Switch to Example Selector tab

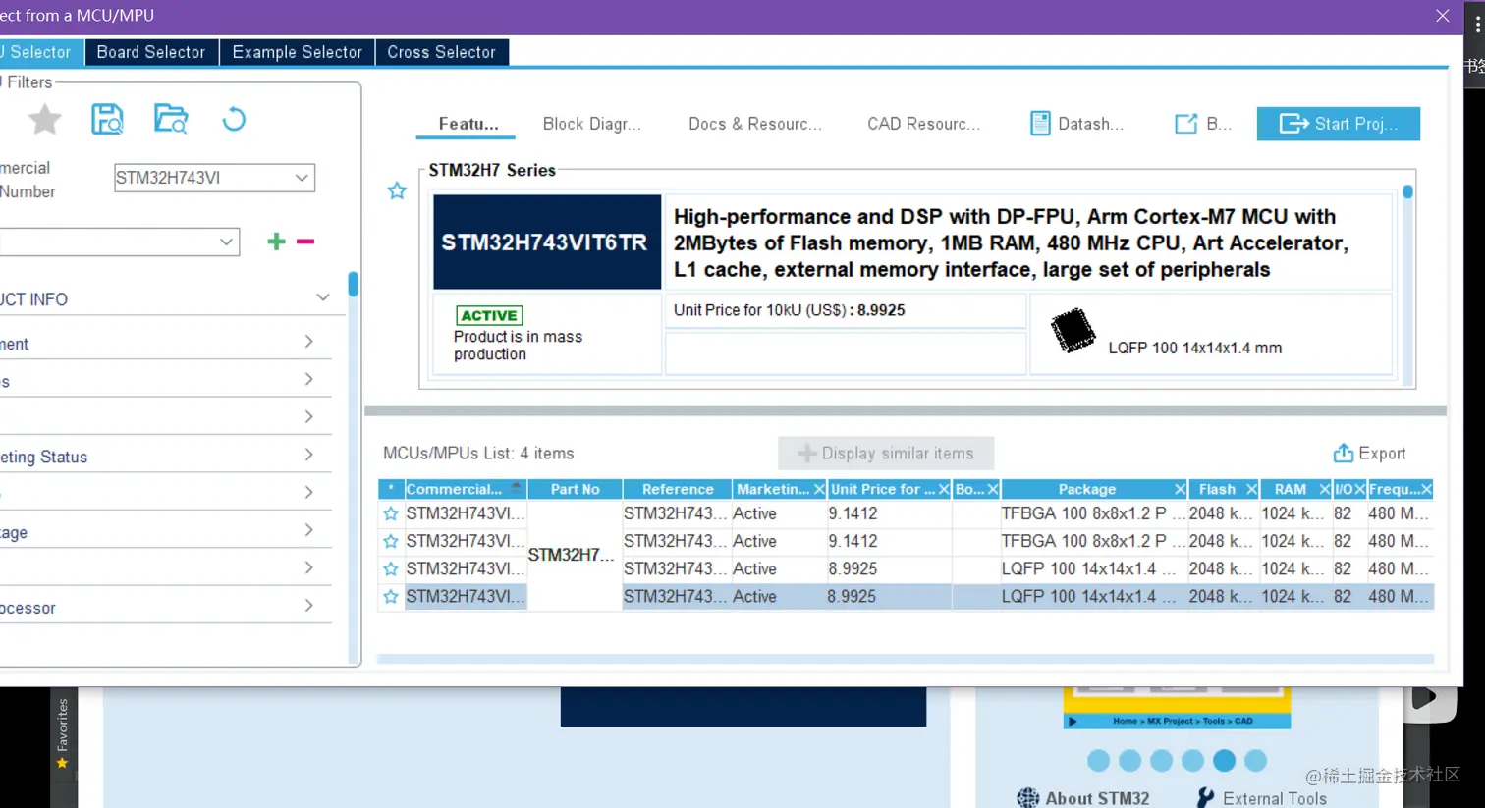pos(297,52)
